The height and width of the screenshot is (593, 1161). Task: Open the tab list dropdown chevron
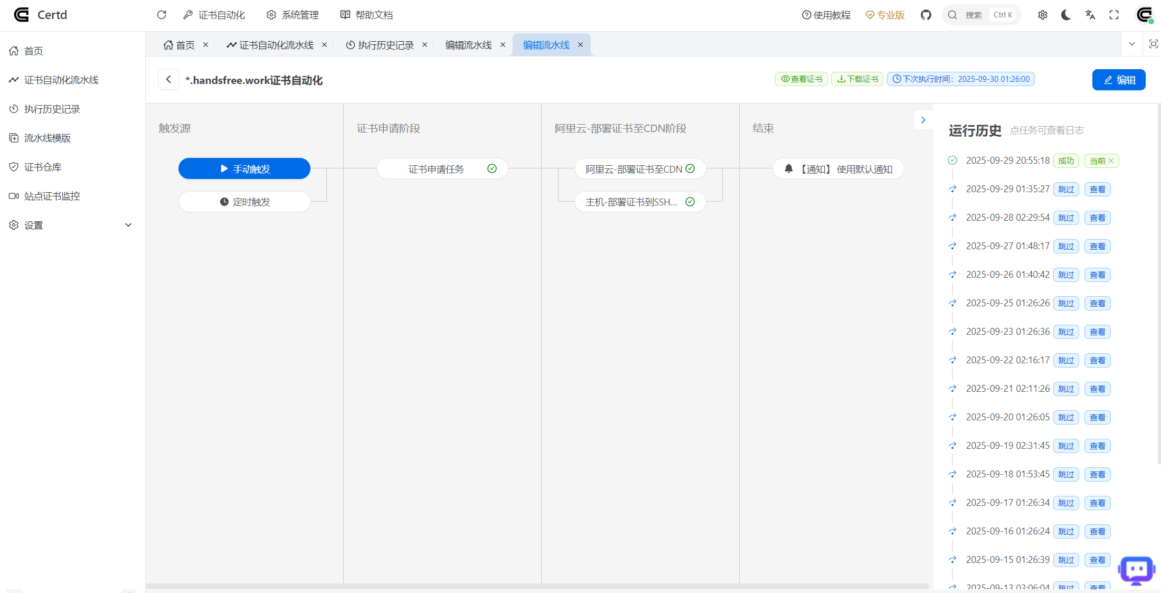(1132, 44)
